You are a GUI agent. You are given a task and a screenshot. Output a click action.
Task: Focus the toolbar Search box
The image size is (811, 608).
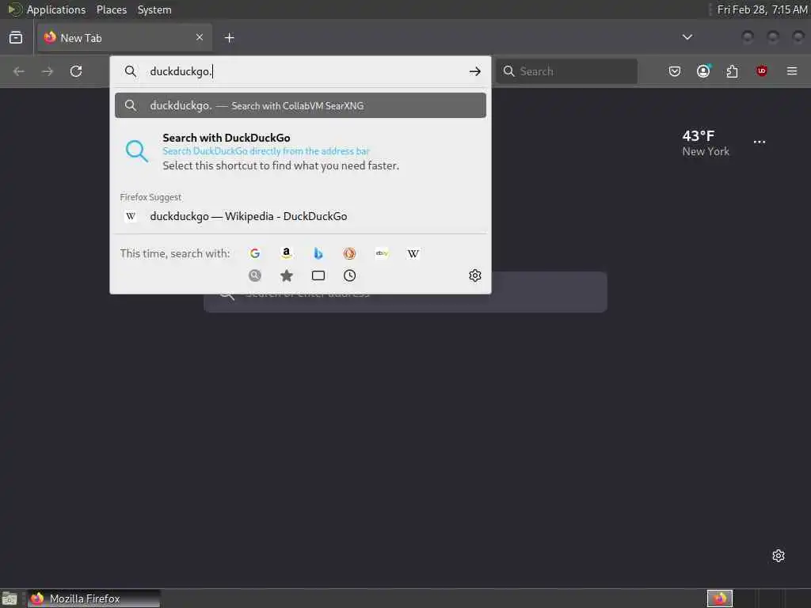[567, 71]
